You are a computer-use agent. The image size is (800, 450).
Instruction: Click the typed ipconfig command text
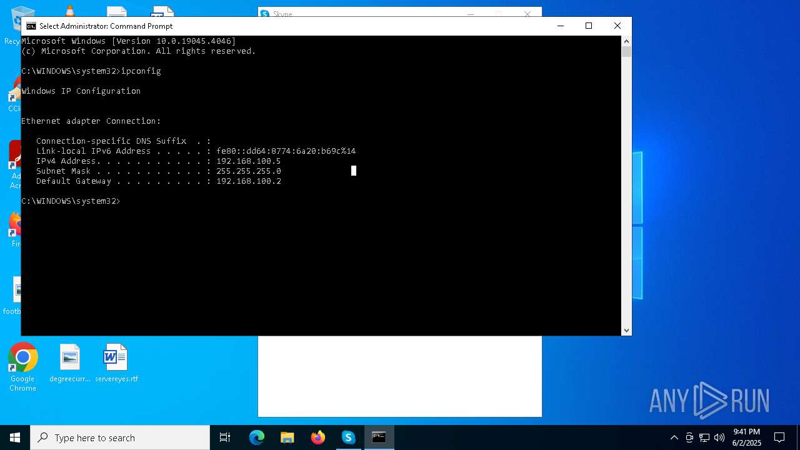coord(141,71)
